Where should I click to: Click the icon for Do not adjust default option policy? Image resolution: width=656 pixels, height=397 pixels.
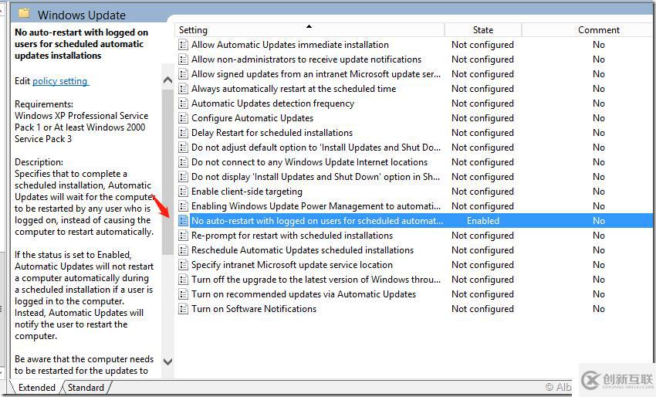(x=183, y=148)
